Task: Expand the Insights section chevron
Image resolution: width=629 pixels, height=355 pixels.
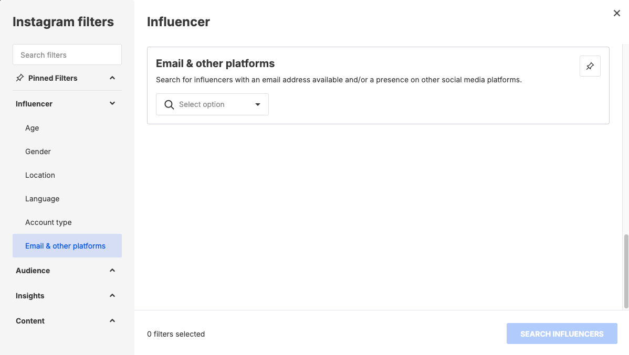Action: (x=112, y=296)
